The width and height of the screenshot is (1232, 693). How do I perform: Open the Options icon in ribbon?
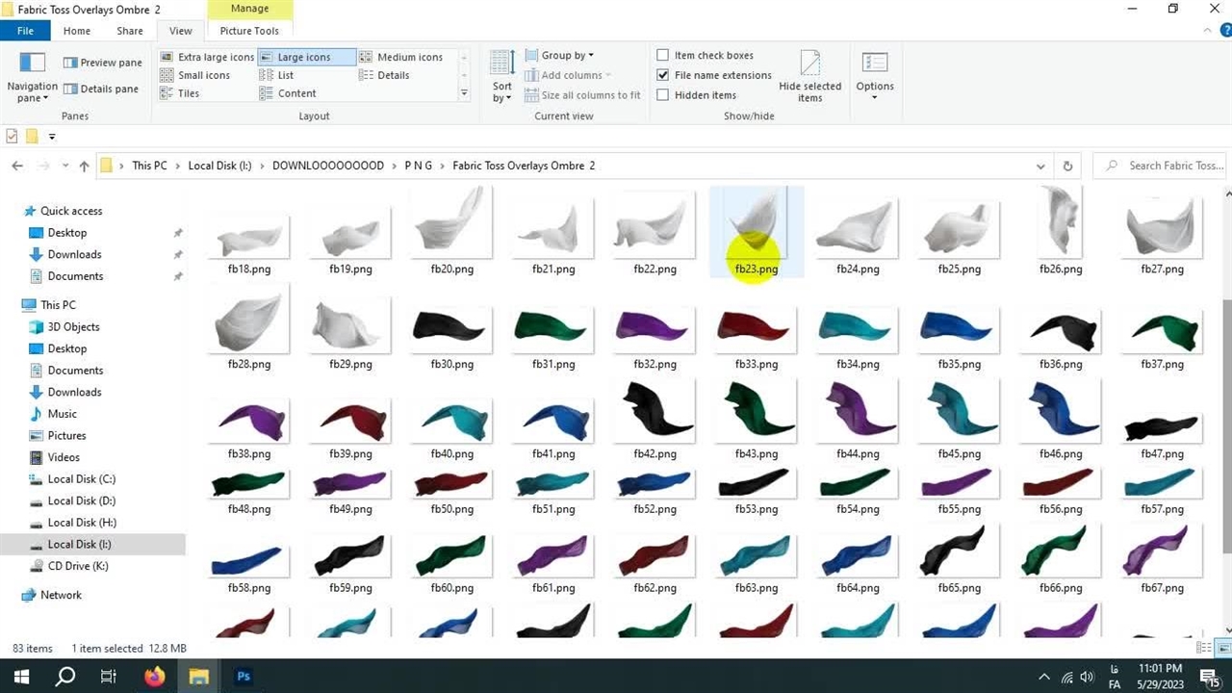874,64
